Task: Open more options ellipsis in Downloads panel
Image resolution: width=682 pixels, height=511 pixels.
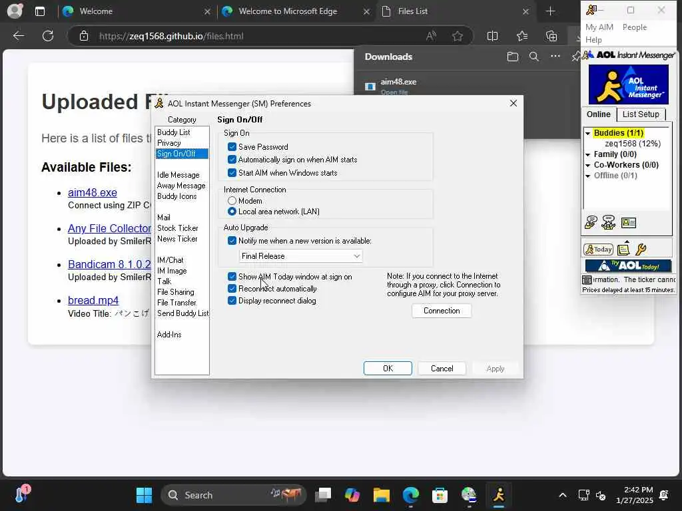Action: tap(555, 56)
